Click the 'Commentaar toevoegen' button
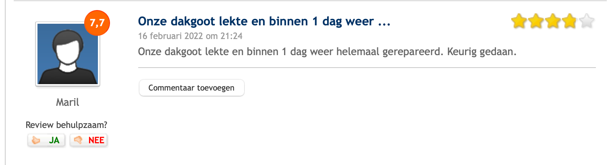Viewport: 610px width, 165px height. point(191,88)
